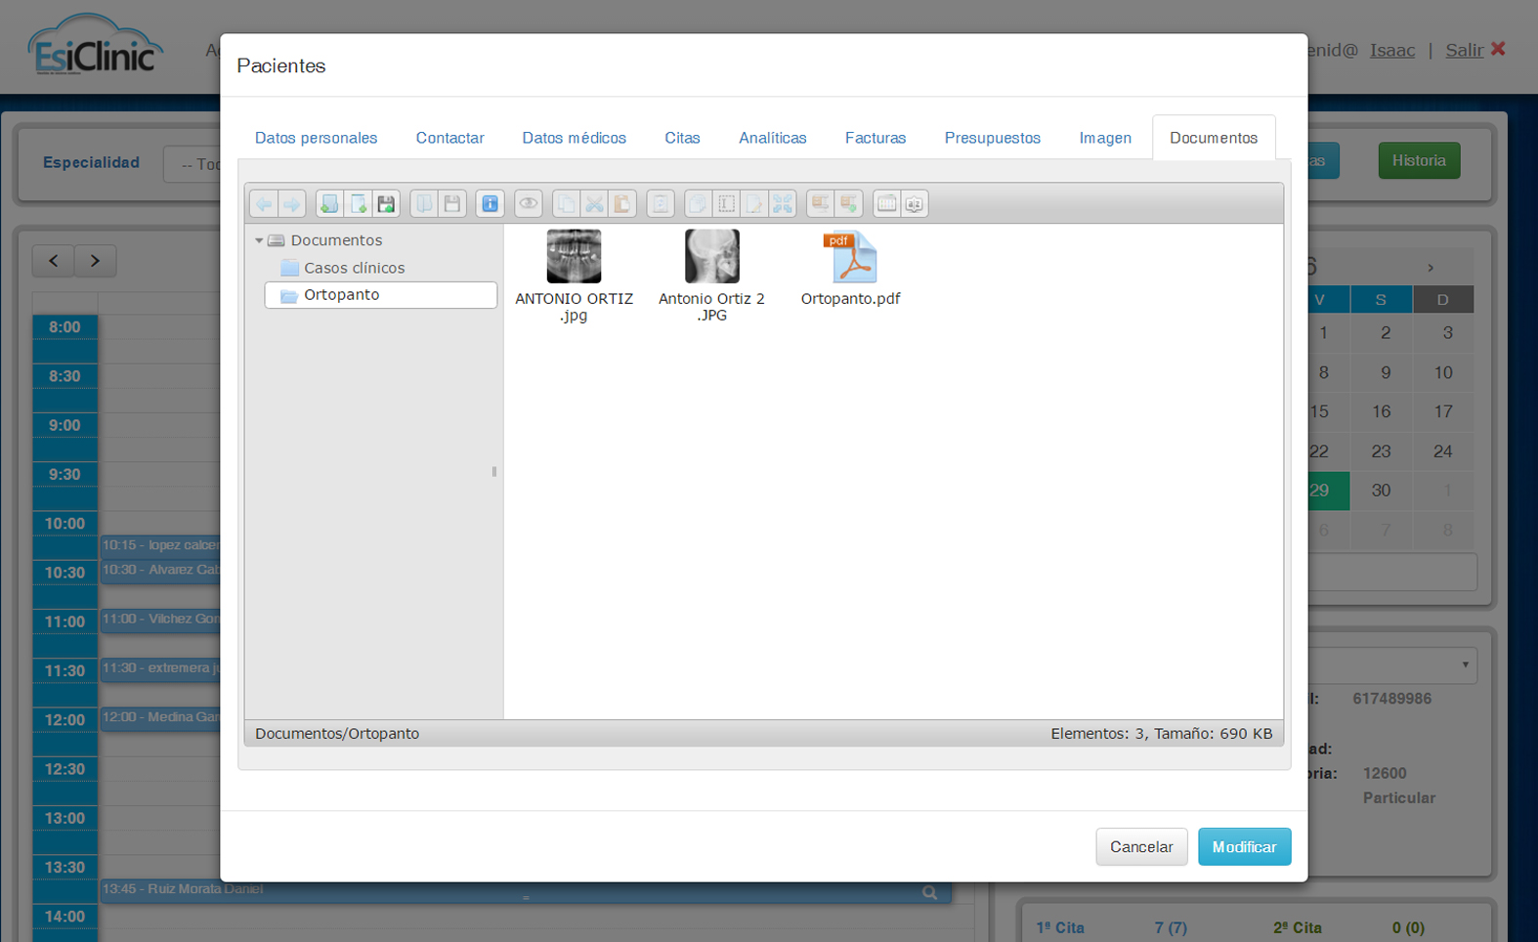
Task: Click the scissors cut icon
Action: coord(594,203)
